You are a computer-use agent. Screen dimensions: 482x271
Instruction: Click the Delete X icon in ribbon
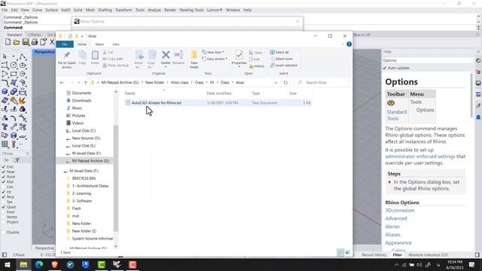[166, 55]
